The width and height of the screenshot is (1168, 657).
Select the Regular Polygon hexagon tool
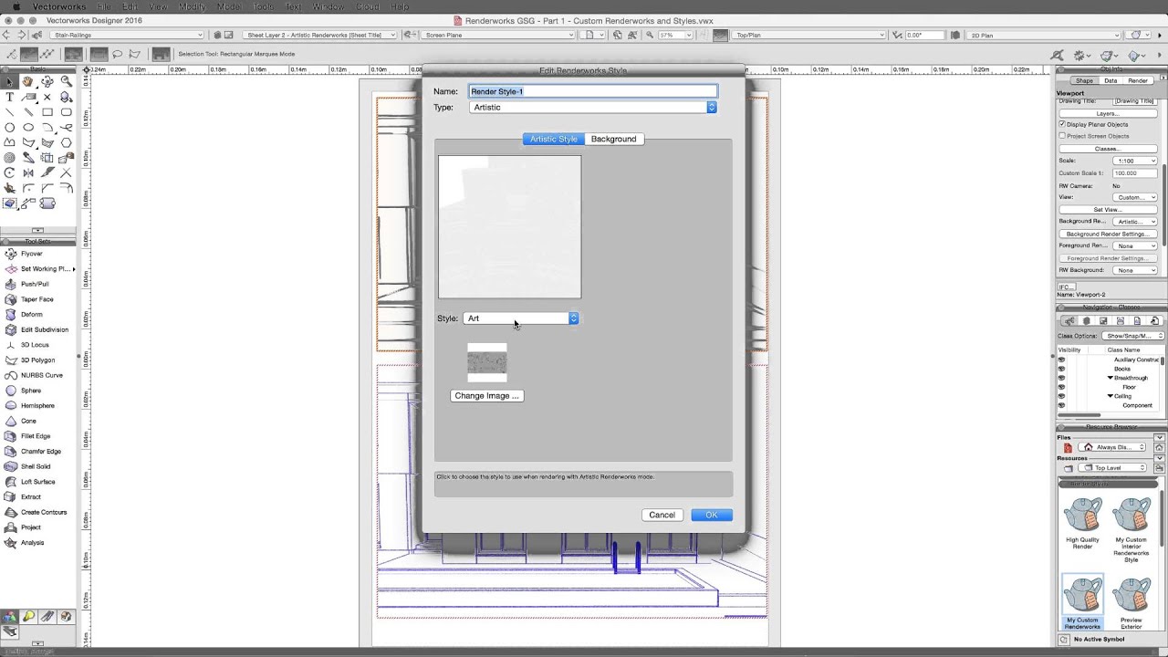[x=67, y=142]
